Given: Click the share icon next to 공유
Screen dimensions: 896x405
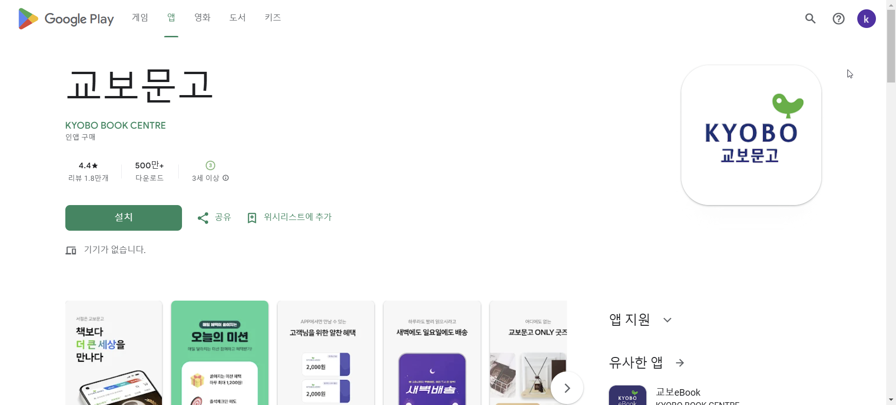Looking at the screenshot, I should point(203,218).
